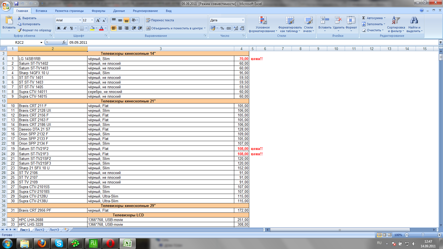This screenshot has height=249, width=443.
Task: Open Format as Table (Форматировать как таблицу)
Action: tap(290, 24)
